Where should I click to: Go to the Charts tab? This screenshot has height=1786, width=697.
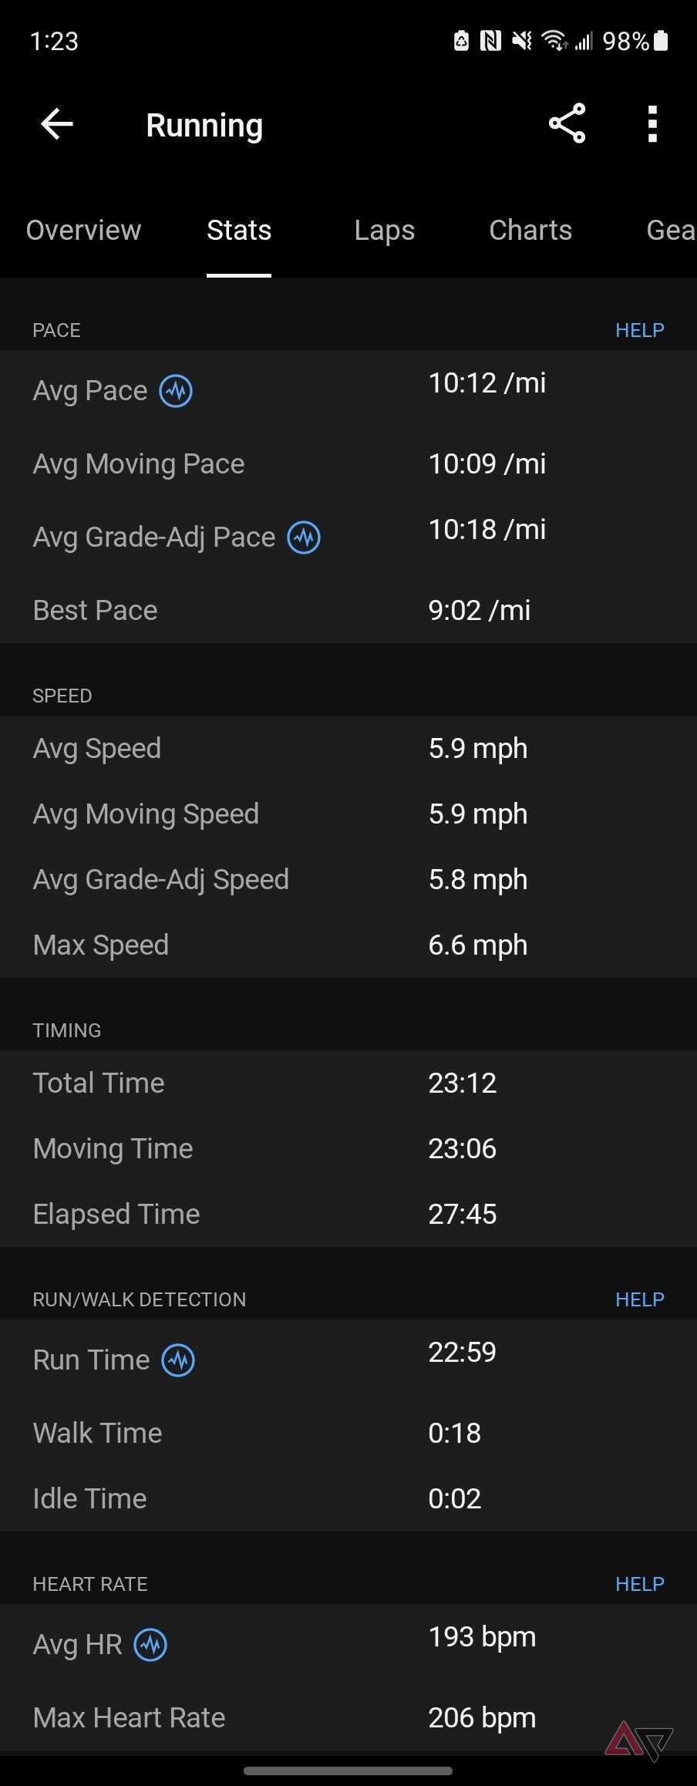coord(530,231)
